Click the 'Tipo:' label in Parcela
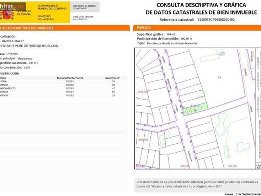Screen dimensions: 261x196 pyautogui.click(x=141, y=43)
